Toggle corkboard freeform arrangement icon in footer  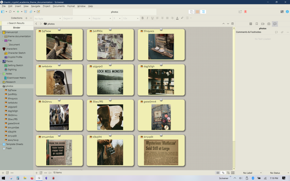click(x=223, y=173)
